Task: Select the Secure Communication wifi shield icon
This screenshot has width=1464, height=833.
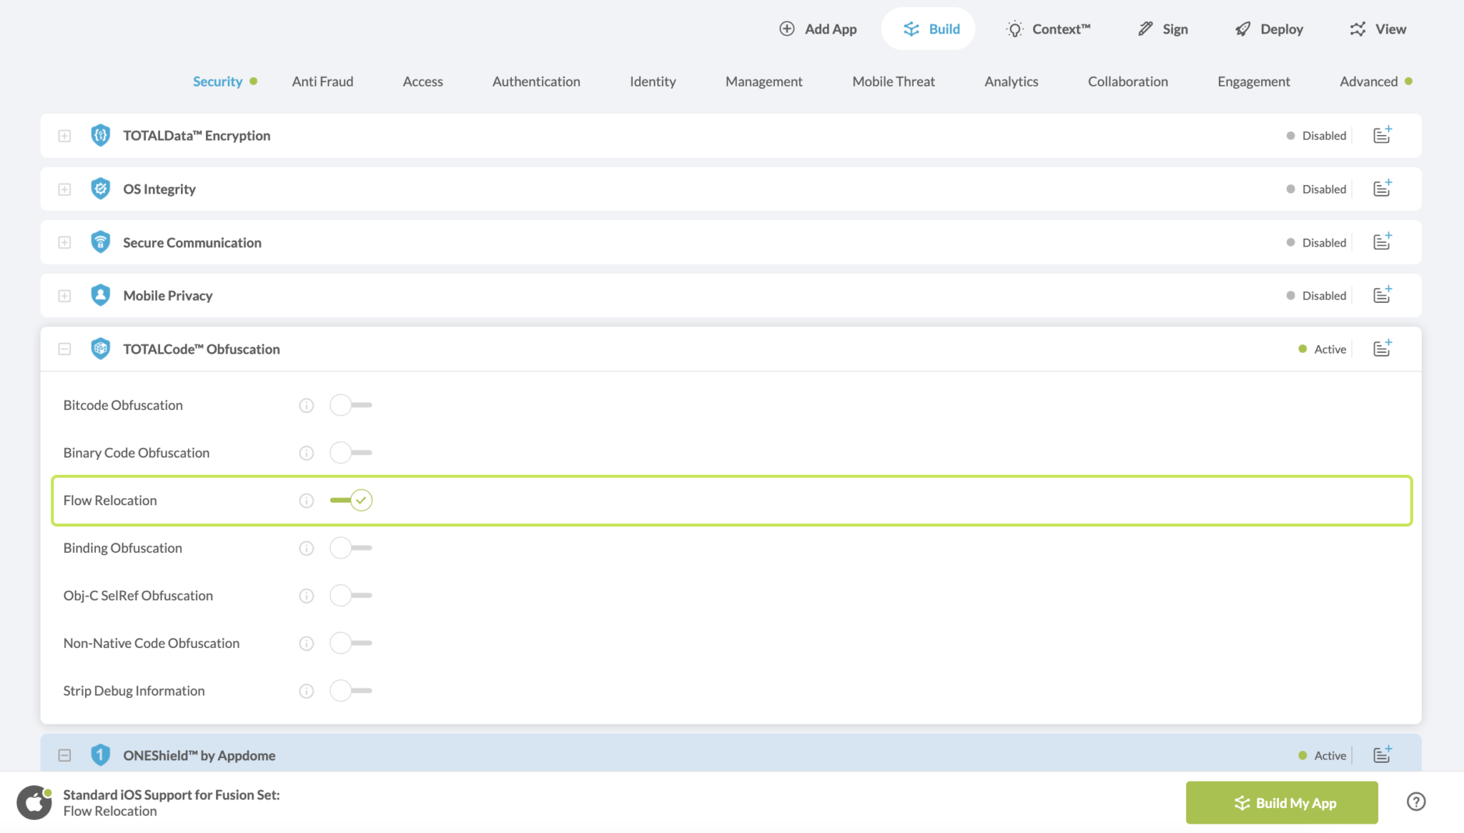Action: pos(100,242)
